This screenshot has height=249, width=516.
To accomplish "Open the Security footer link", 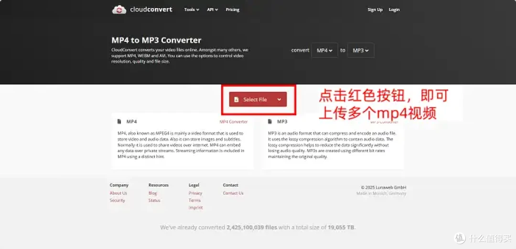I will pyautogui.click(x=117, y=200).
